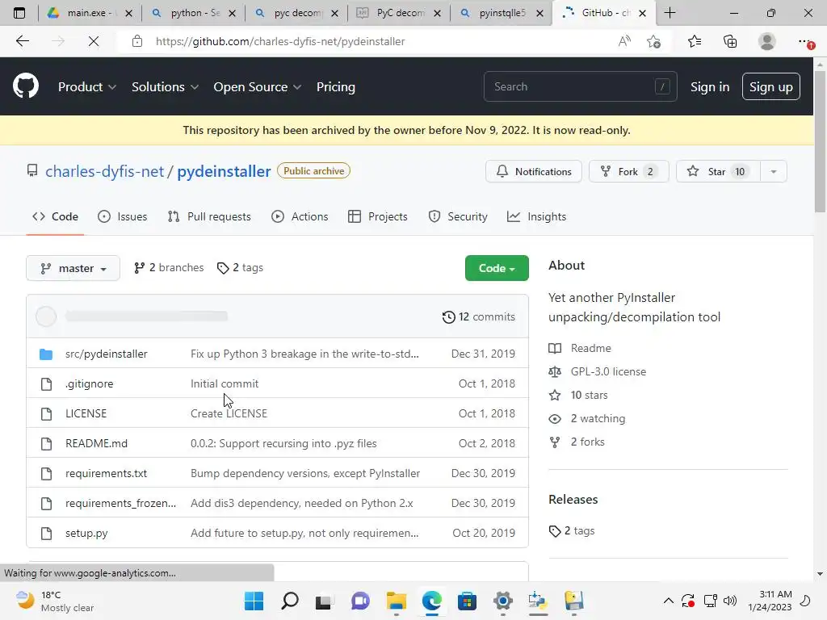Click the Pricing link
The height and width of the screenshot is (620, 827).
point(335,86)
